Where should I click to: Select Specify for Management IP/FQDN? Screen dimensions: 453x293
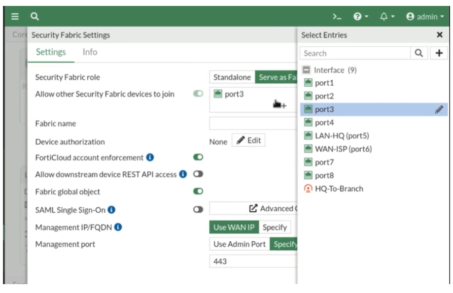pos(275,227)
